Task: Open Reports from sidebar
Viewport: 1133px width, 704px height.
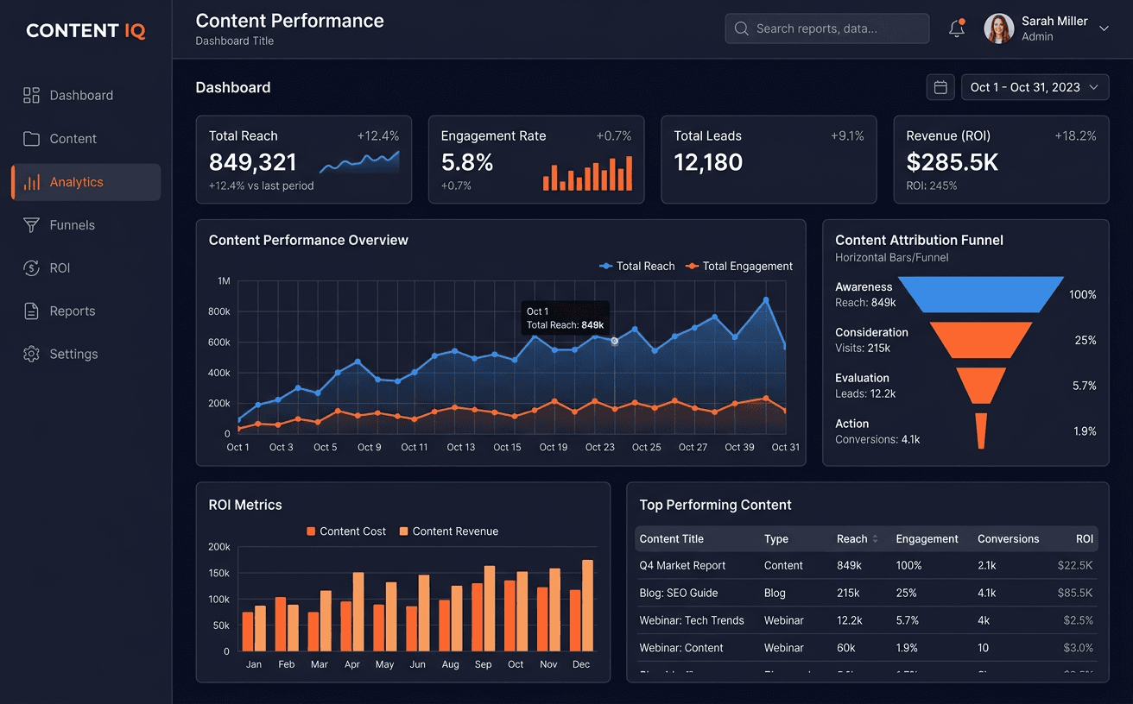Action: [85, 311]
